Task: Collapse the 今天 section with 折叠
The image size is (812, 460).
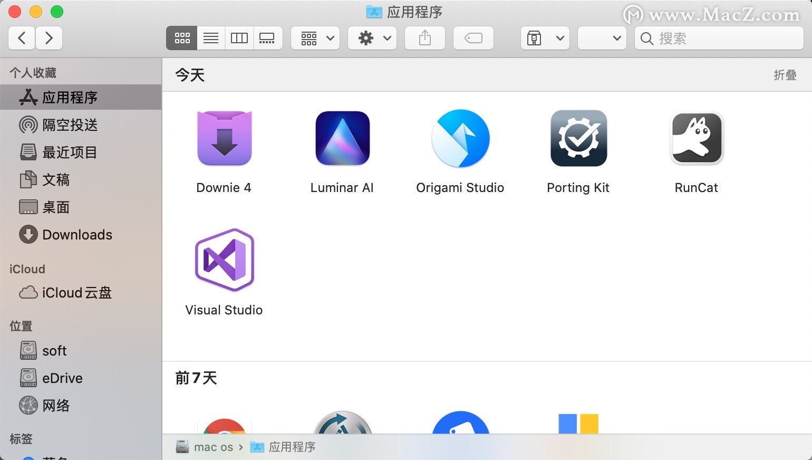Action: click(785, 75)
